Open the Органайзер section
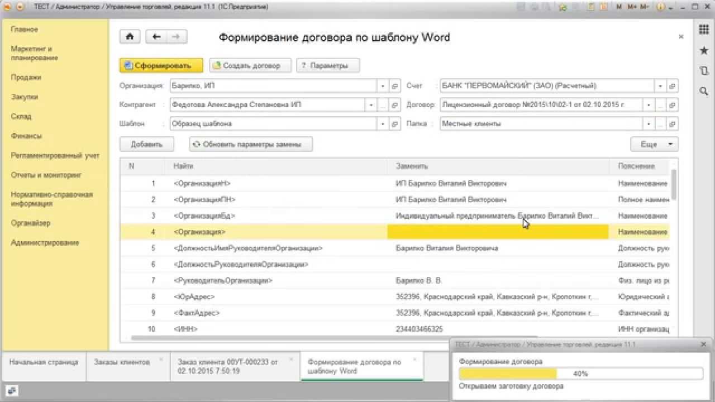The height and width of the screenshot is (402, 715). coord(31,223)
